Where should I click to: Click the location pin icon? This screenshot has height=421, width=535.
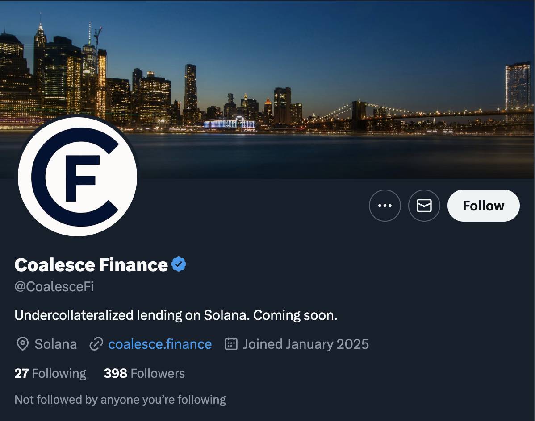pyautogui.click(x=22, y=344)
